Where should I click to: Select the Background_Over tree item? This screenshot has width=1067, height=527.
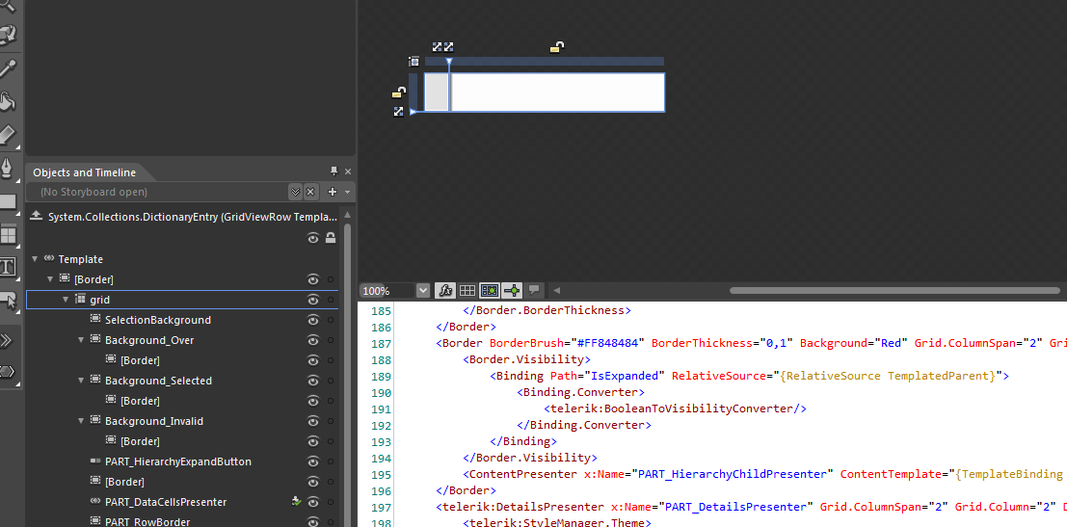(x=149, y=340)
